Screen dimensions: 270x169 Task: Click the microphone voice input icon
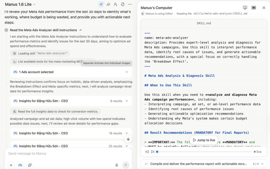click(x=117, y=165)
